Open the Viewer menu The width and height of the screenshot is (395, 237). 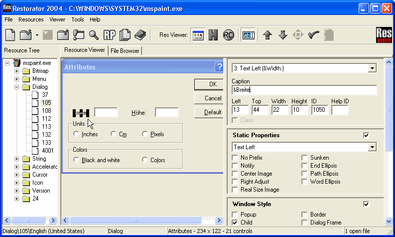pyautogui.click(x=57, y=19)
